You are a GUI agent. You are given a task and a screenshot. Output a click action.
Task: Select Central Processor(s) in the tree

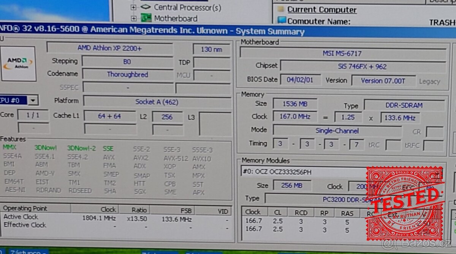point(187,7)
